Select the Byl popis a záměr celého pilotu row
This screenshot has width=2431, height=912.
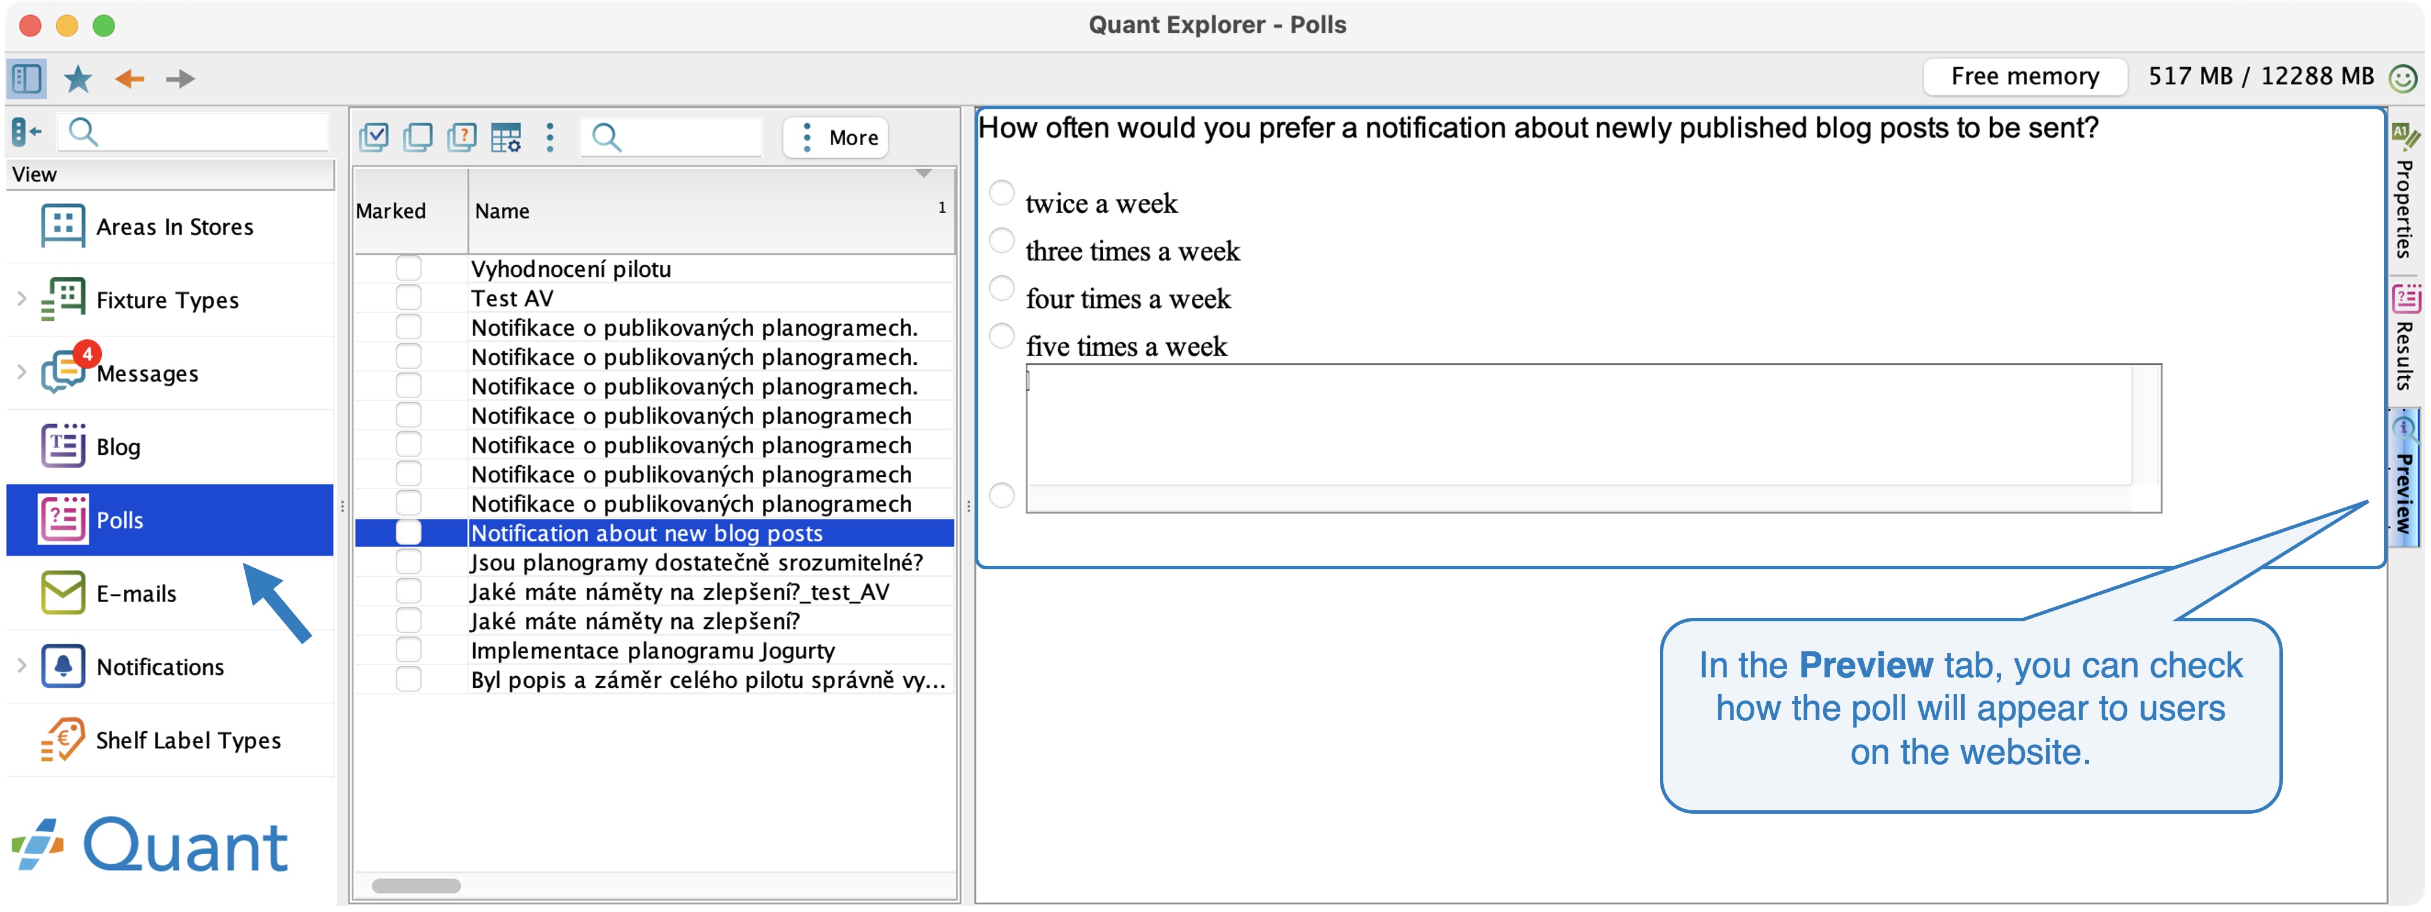pos(655,680)
